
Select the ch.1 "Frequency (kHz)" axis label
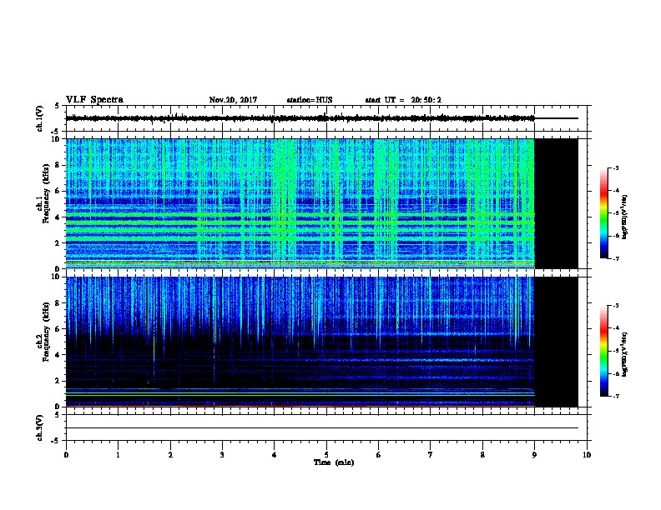[46, 193]
